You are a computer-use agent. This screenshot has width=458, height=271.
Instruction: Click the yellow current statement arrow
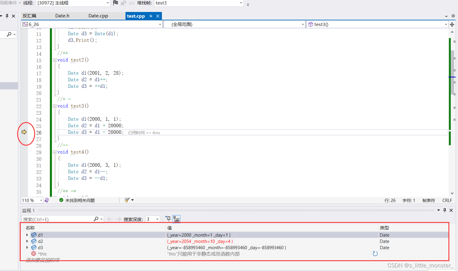coord(24,132)
